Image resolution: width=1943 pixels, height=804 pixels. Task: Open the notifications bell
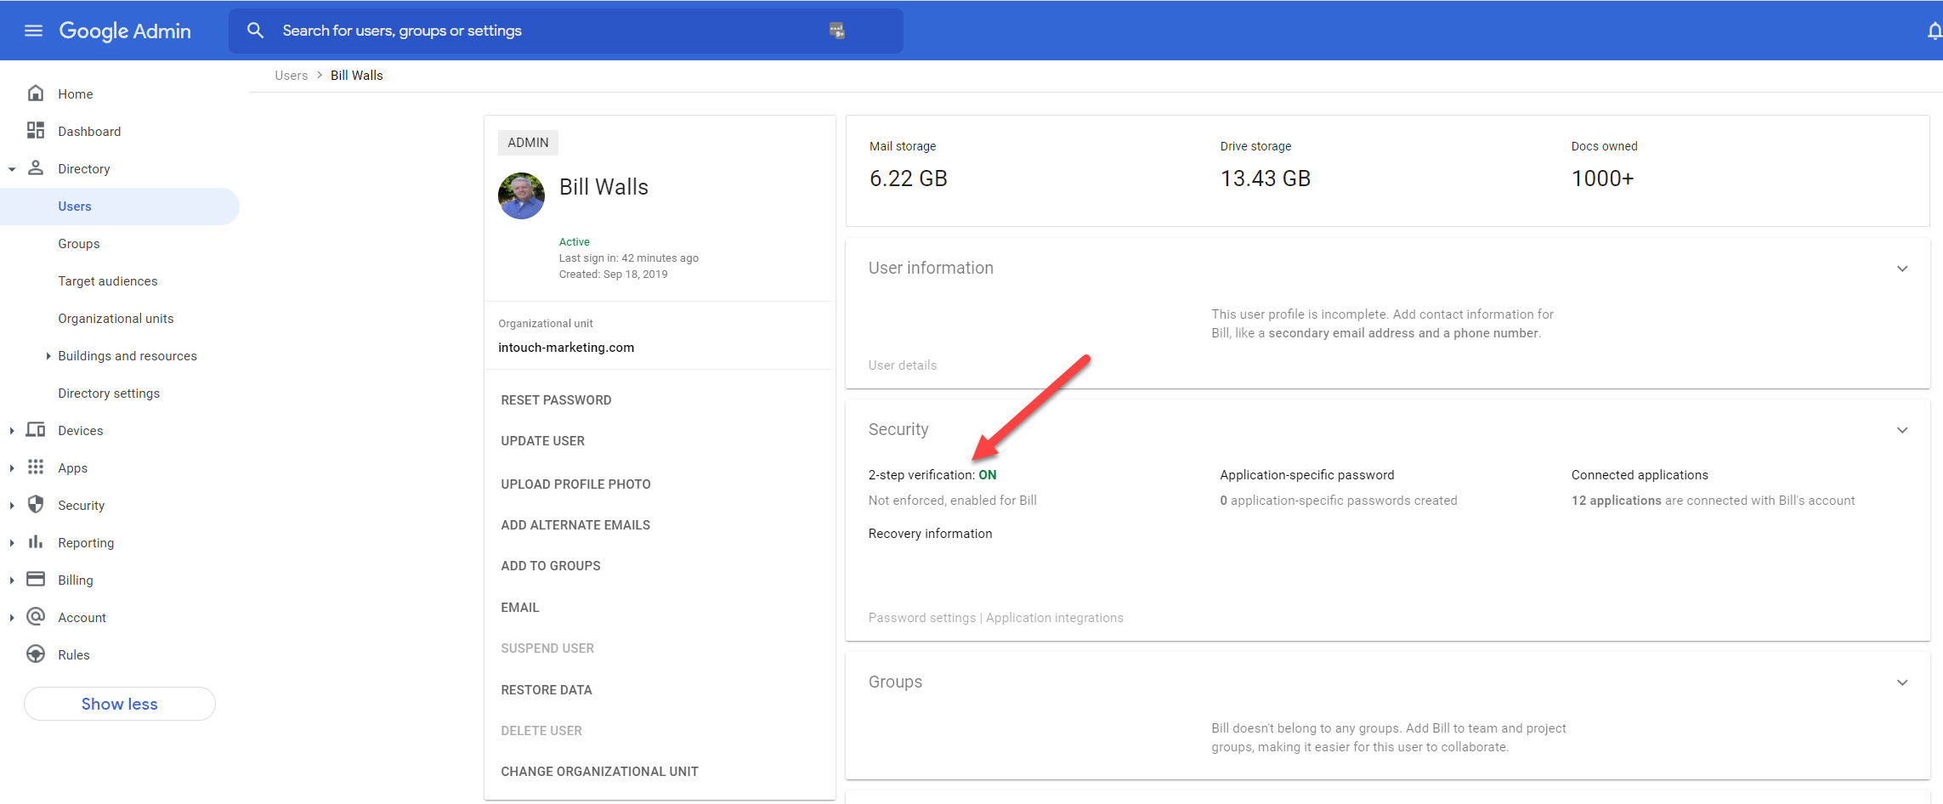(x=1935, y=31)
